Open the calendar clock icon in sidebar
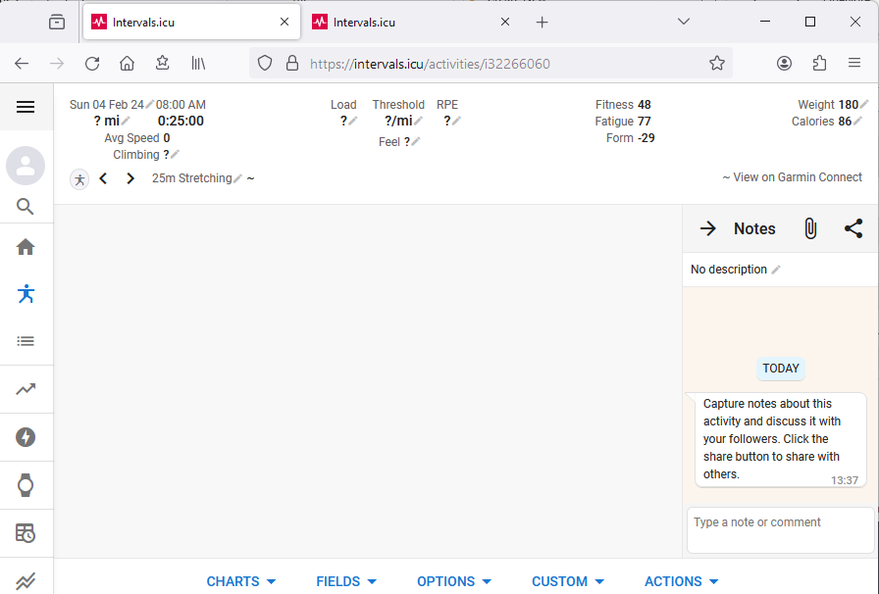The width and height of the screenshot is (879, 594). pyautogui.click(x=26, y=533)
